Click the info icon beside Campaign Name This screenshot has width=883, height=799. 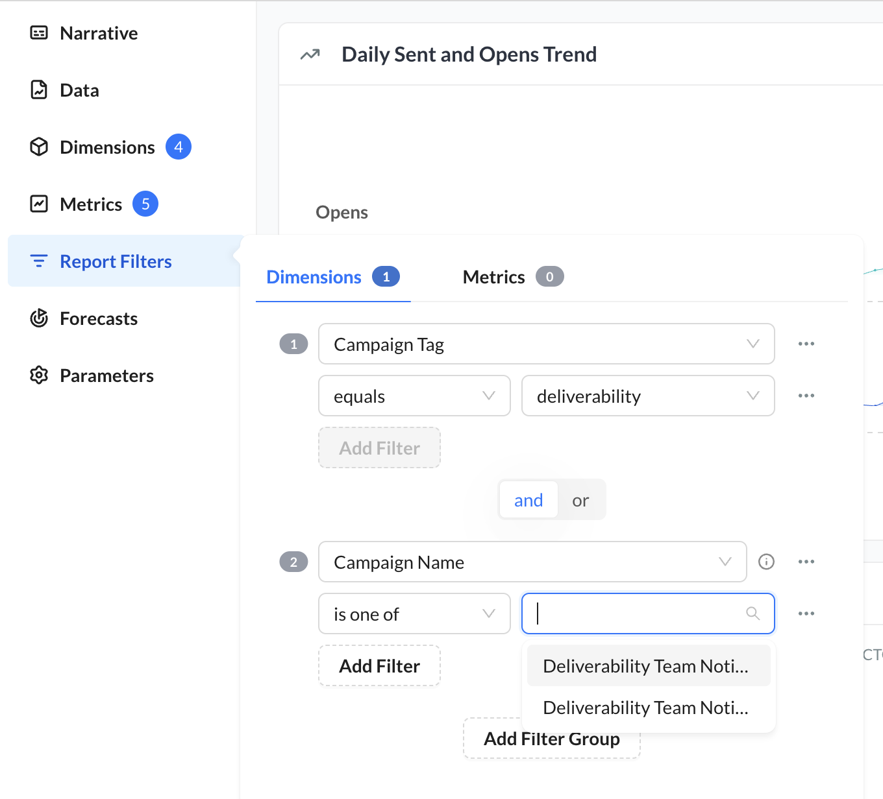766,562
